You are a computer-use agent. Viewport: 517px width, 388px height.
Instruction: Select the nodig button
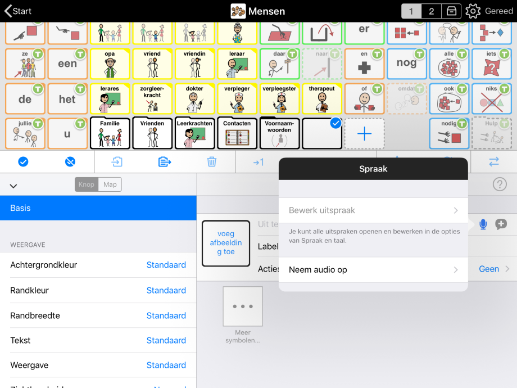click(x=449, y=134)
